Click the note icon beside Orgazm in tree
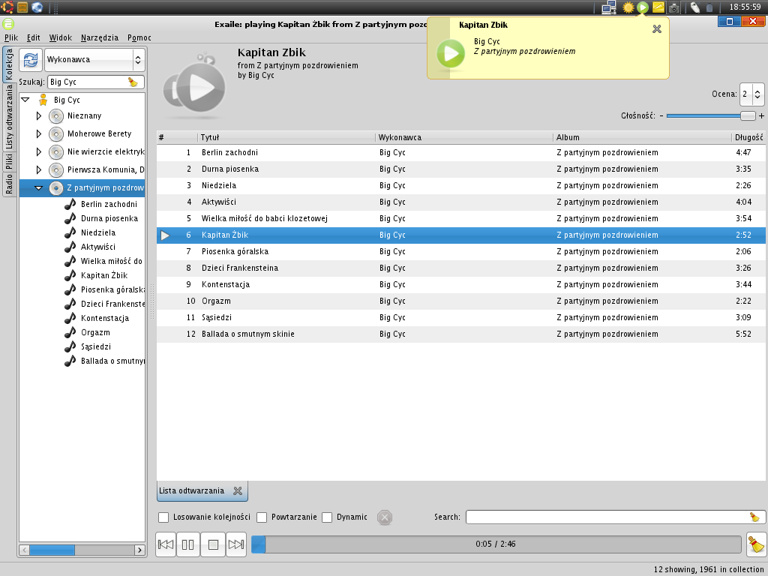 point(70,332)
